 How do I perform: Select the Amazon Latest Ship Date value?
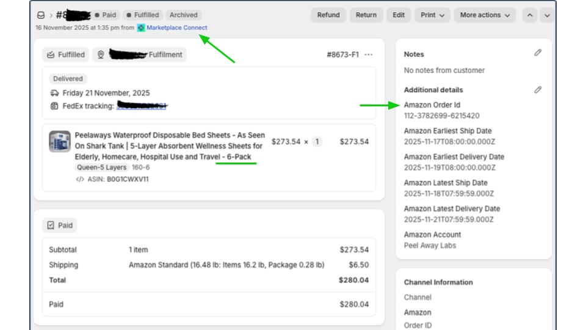pos(449,194)
